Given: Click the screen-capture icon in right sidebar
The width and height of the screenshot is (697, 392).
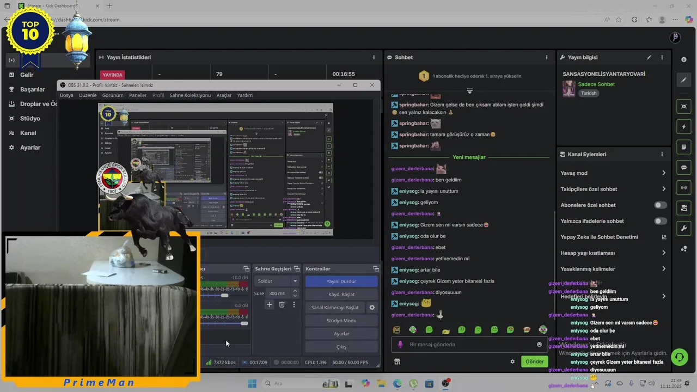Looking at the screenshot, I should (x=684, y=106).
